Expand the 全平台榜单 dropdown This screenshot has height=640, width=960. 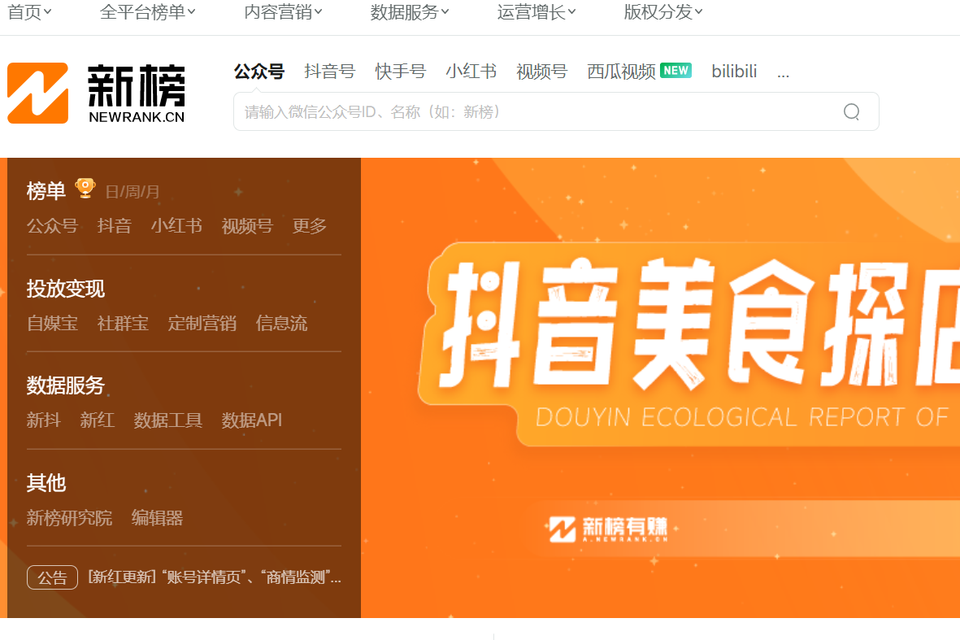point(147,12)
